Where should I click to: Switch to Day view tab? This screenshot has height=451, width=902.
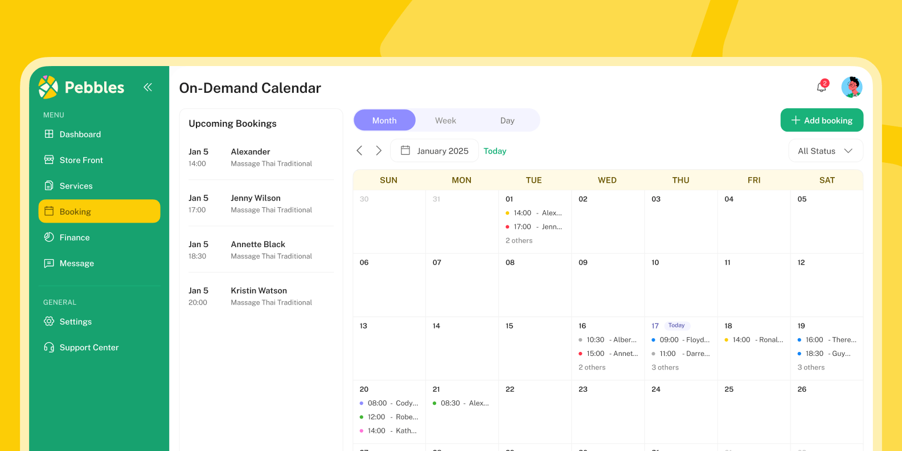click(507, 120)
